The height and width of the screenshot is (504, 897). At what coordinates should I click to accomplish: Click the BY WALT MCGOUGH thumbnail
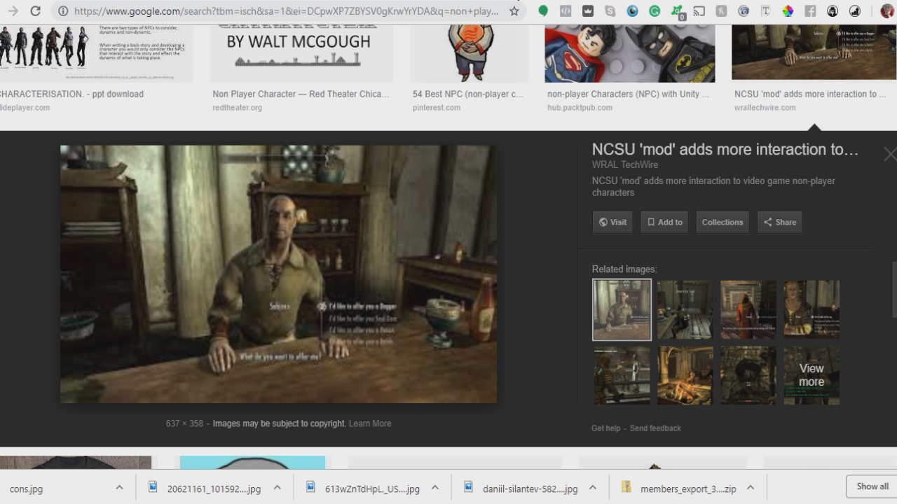[x=301, y=53]
